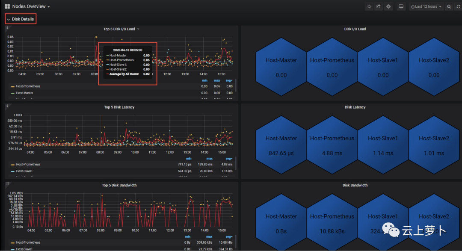Open the Disk Bandwidth panel title
Image resolution: width=462 pixels, height=251 pixels.
(x=355, y=185)
